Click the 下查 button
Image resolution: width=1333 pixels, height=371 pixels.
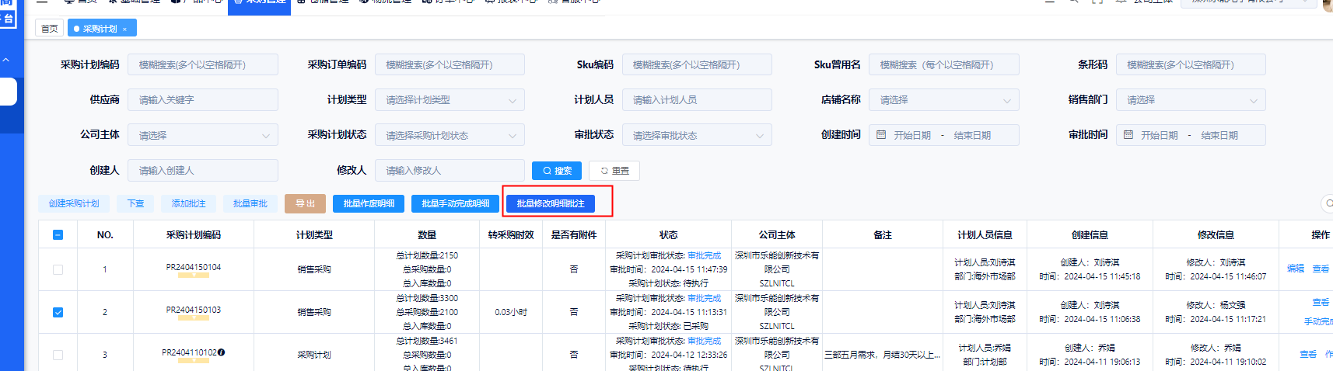coord(135,203)
